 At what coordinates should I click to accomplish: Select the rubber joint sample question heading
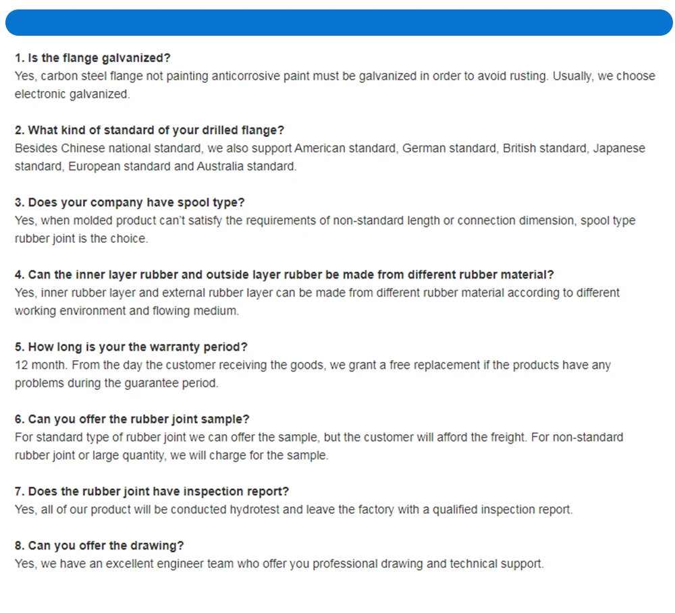(132, 419)
